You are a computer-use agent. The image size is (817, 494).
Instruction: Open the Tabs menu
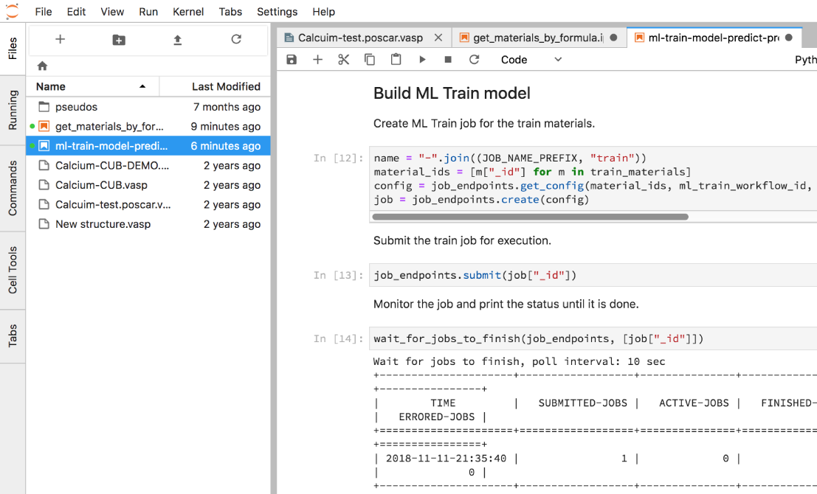pyautogui.click(x=230, y=12)
